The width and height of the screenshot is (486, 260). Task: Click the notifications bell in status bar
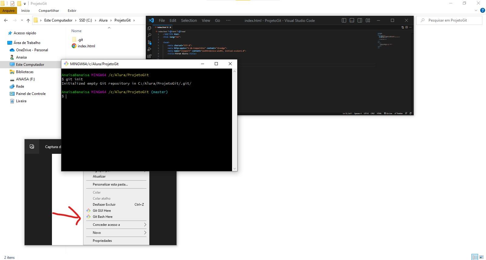tap(410, 113)
